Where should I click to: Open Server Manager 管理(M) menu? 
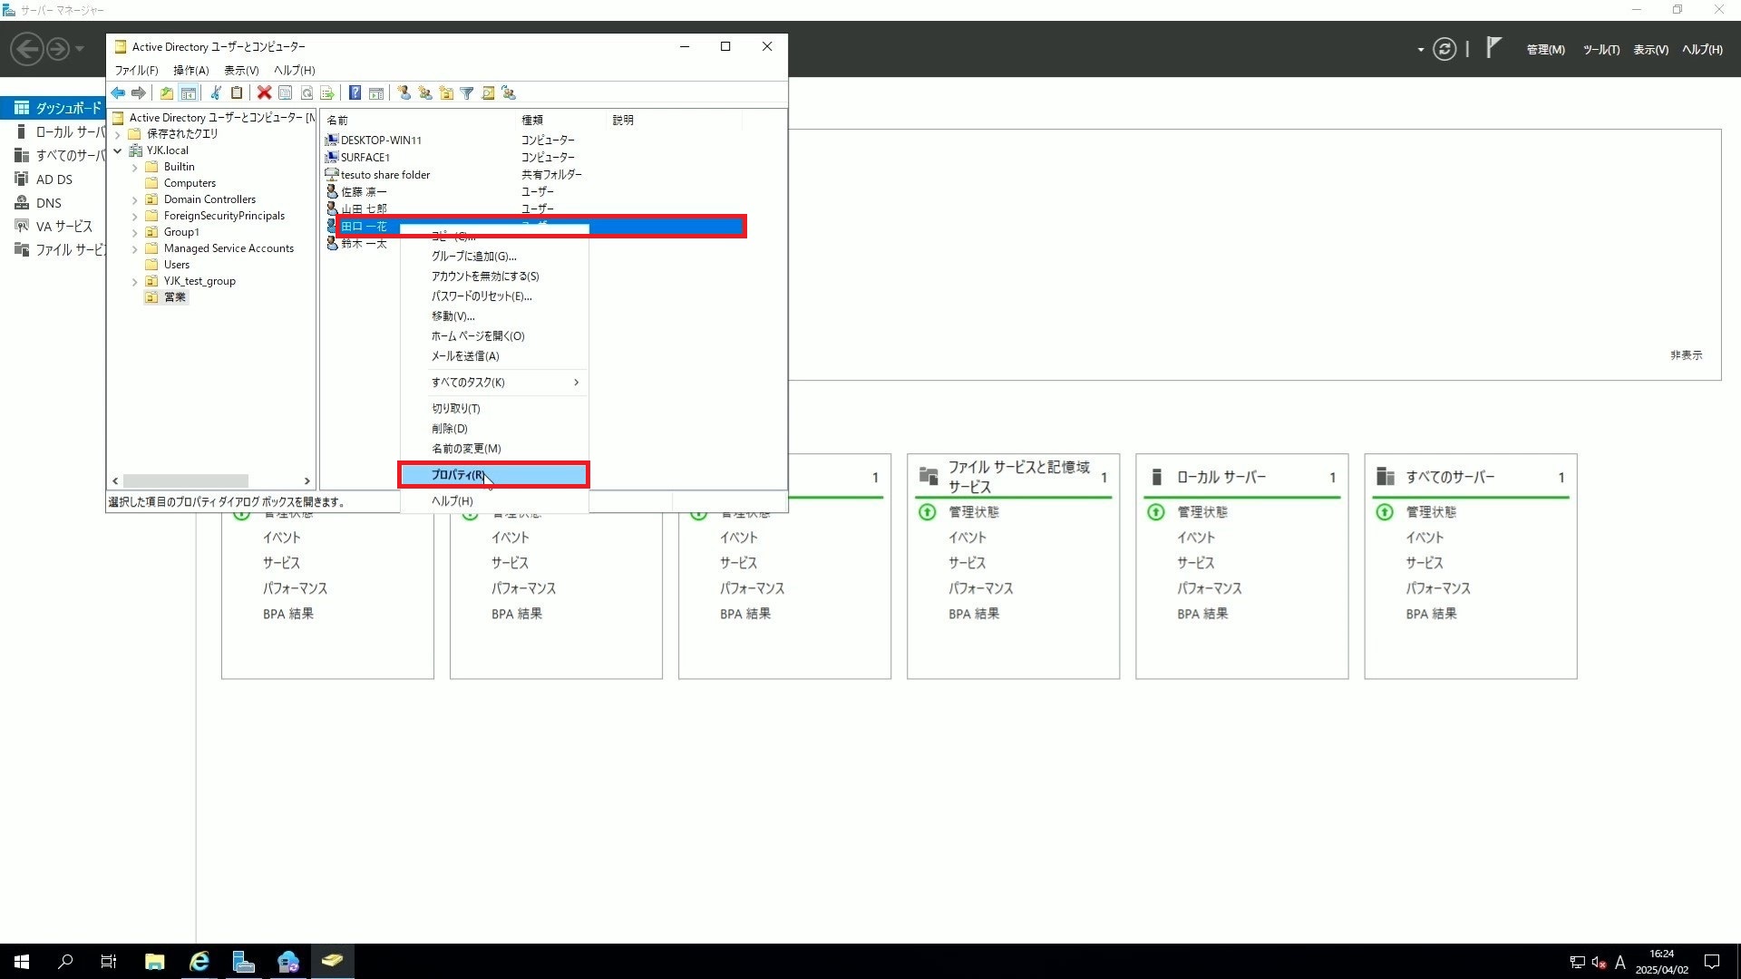[x=1545, y=50]
